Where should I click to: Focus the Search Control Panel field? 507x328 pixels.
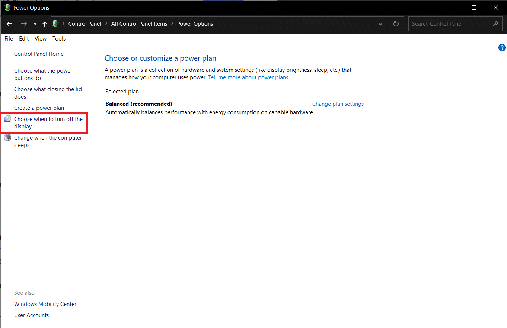[x=450, y=24]
